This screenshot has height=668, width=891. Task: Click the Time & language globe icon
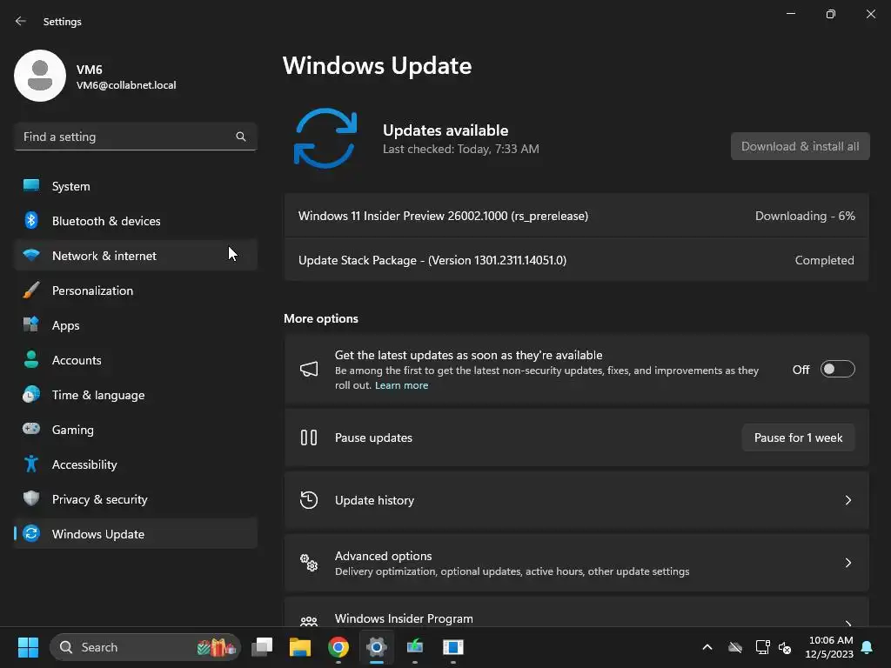pos(31,394)
